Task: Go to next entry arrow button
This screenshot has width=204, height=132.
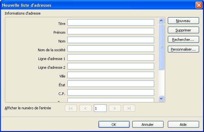Action: point(115,108)
